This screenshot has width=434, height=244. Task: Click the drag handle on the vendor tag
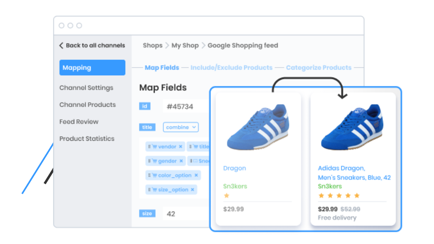click(150, 147)
